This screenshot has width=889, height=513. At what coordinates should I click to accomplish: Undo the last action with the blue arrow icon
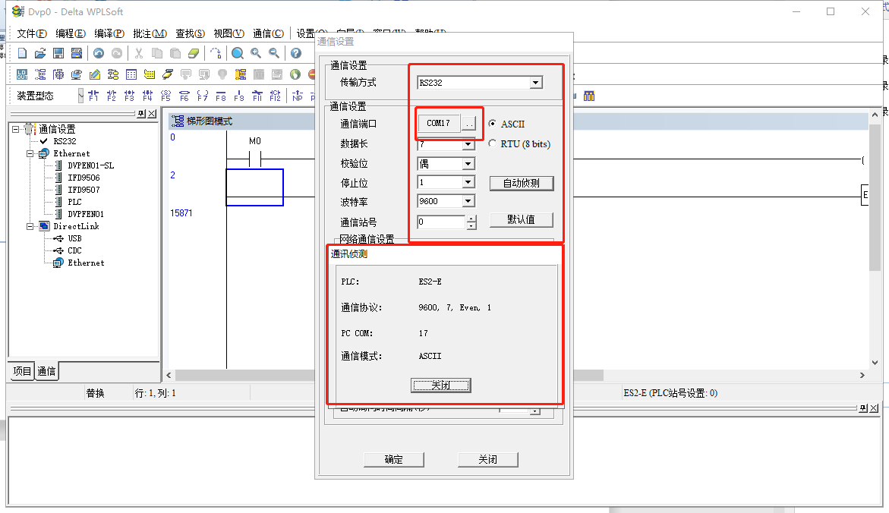click(x=99, y=53)
